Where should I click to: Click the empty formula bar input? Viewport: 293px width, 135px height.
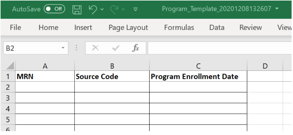click(x=220, y=48)
